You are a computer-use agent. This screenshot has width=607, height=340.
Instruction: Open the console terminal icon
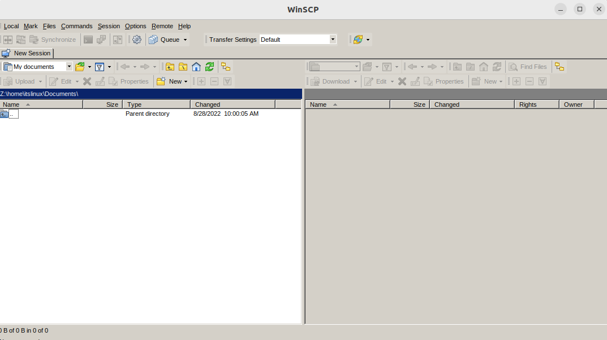pyautogui.click(x=88, y=40)
